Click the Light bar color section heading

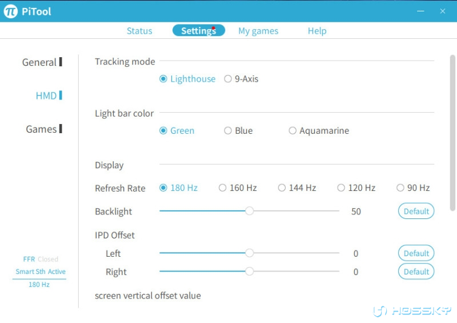pyautogui.click(x=124, y=113)
